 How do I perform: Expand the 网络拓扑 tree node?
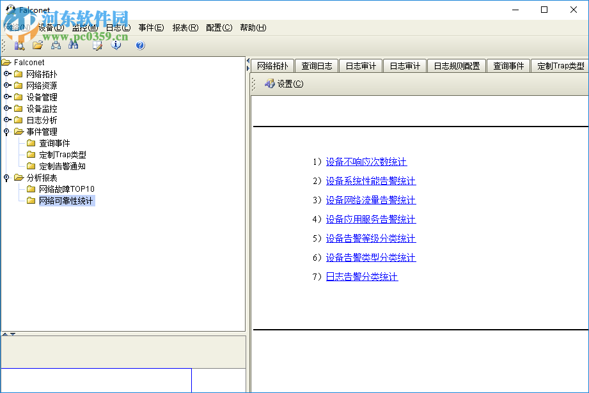coord(6,74)
